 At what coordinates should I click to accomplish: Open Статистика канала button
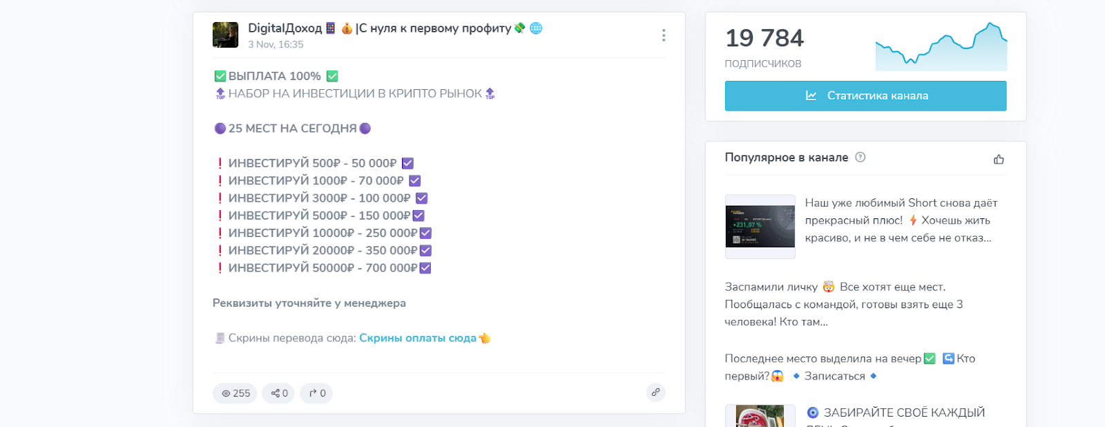865,96
